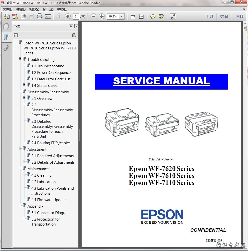Open the zoom percentage dropdown
The image size is (248, 251).
(x=122, y=16)
